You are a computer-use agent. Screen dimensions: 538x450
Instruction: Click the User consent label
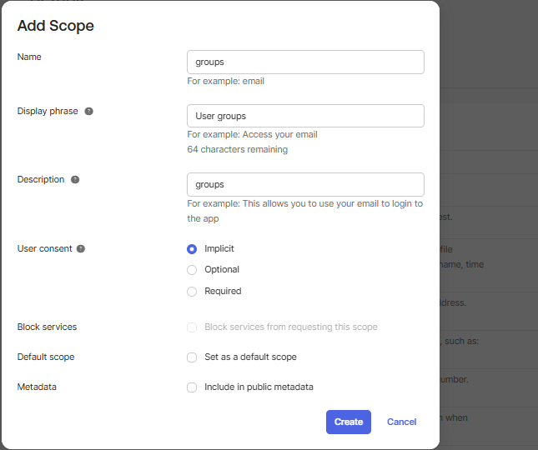click(44, 248)
